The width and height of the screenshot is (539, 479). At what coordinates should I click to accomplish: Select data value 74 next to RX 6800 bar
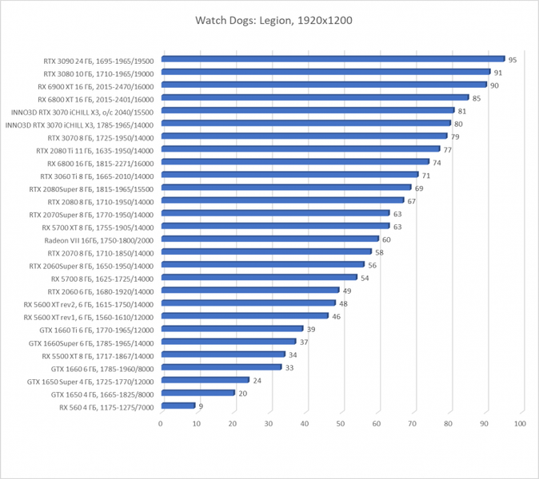pos(437,163)
